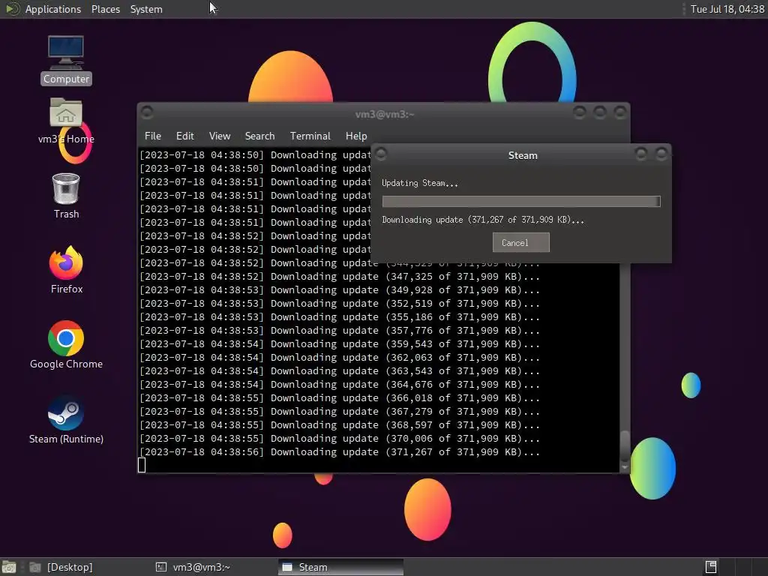Viewport: 768px width, 576px height.
Task: Launch Google Chrome from the desktop
Action: 66,345
